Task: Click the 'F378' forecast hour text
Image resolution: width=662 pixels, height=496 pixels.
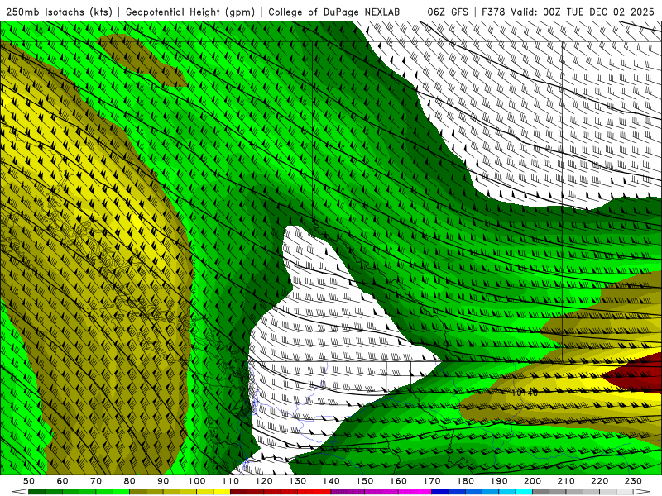Action: coord(493,12)
